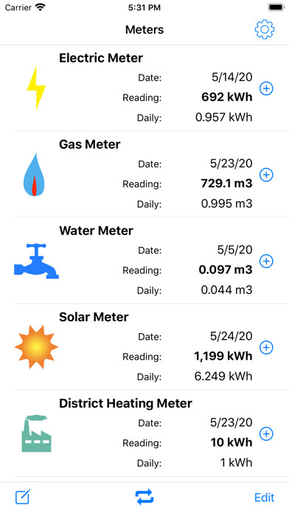Image resolution: width=289 pixels, height=513 pixels.
Task: Select the blue water faucet icon
Action: pyautogui.click(x=36, y=261)
